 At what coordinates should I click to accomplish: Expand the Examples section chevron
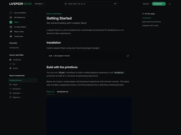click(x=22, y=93)
